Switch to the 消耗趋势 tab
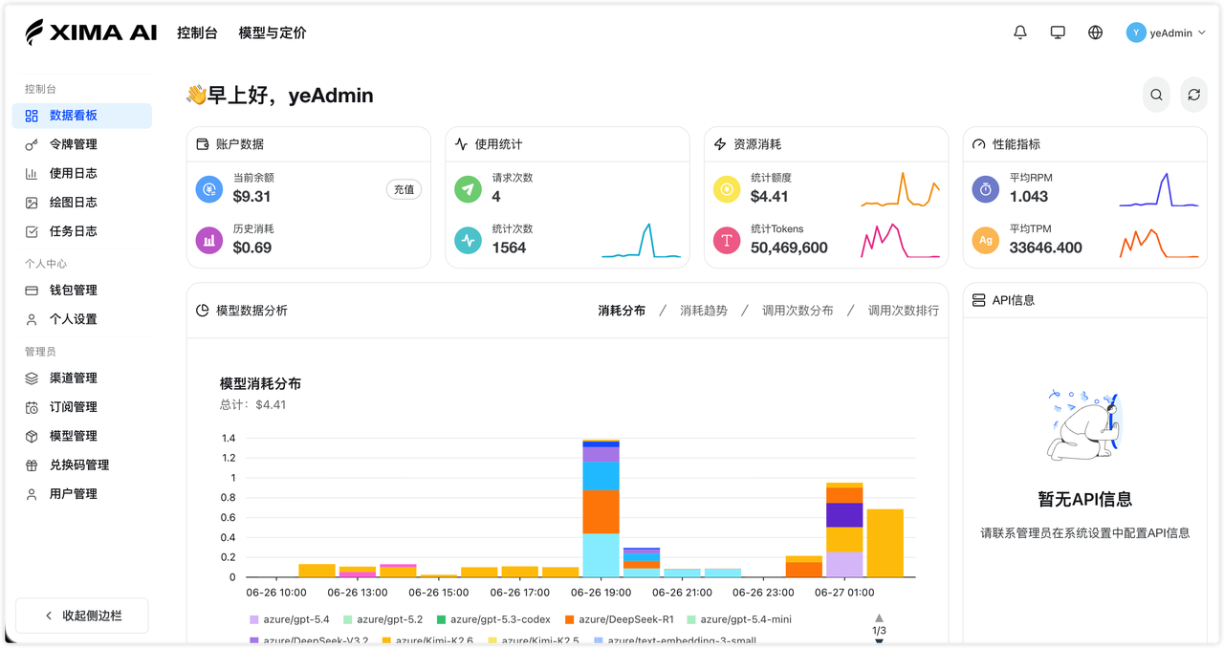 [x=704, y=311]
